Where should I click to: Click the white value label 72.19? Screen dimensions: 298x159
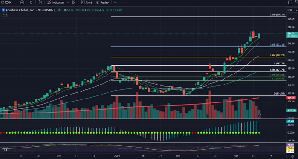click(291, 152)
